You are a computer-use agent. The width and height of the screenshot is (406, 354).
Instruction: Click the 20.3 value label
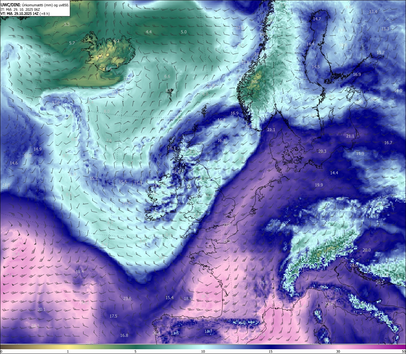pos(322,151)
